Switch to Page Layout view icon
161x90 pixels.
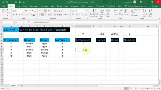[131, 88]
